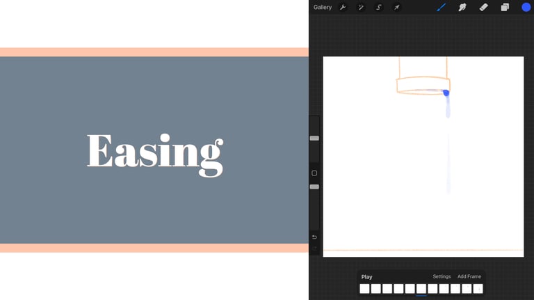
Task: Select the fifth frame in timeline
Action: click(x=410, y=289)
